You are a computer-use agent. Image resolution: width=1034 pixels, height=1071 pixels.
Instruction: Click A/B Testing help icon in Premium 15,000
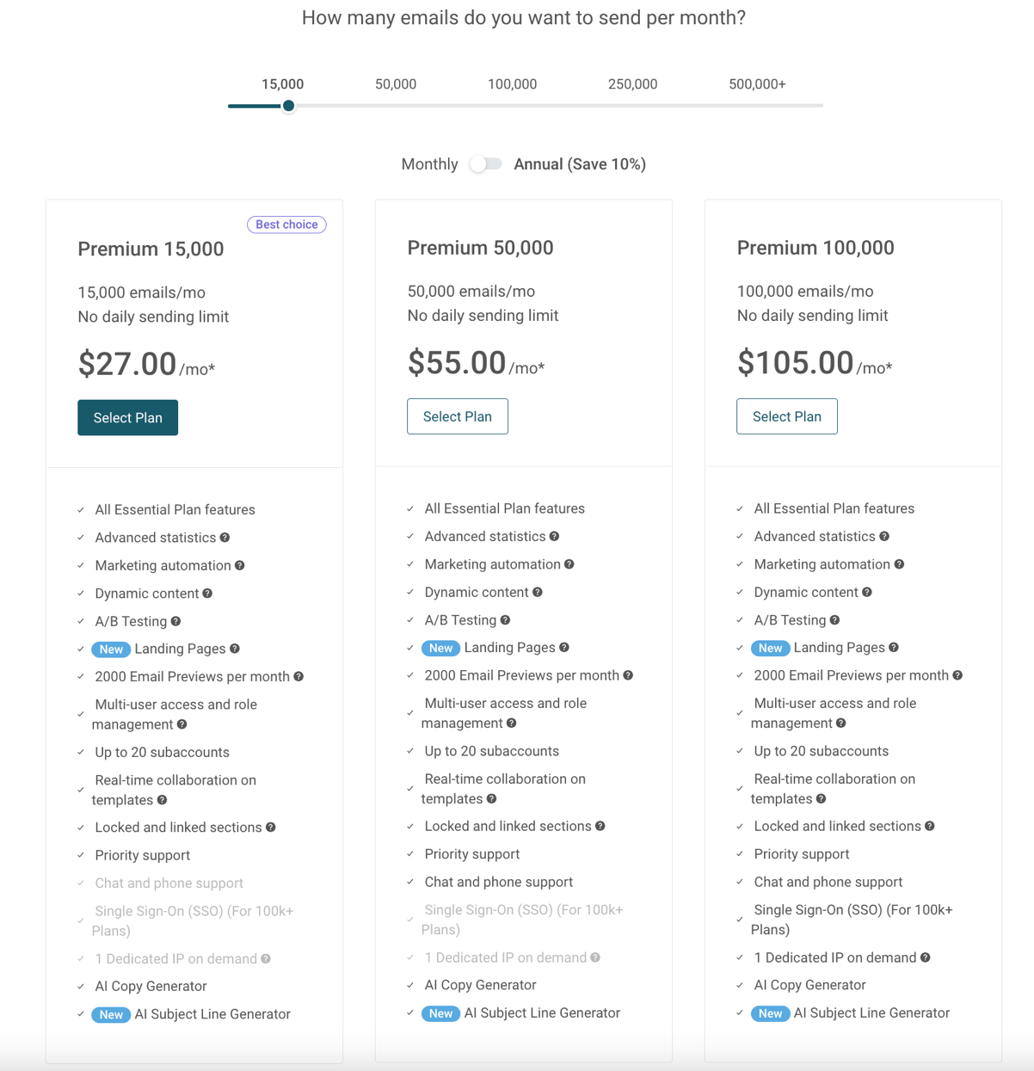tap(175, 621)
